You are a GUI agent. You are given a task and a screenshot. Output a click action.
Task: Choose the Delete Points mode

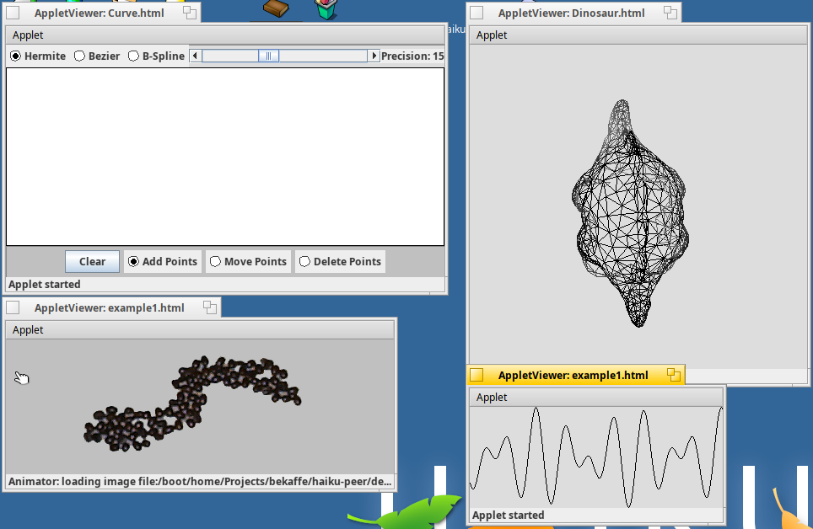coord(340,262)
